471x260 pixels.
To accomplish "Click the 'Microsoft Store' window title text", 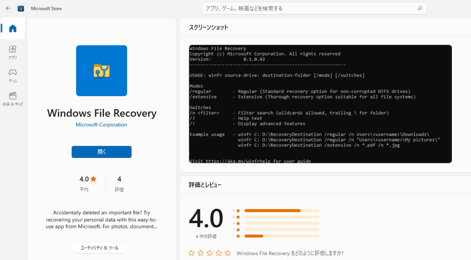I will (46, 8).
